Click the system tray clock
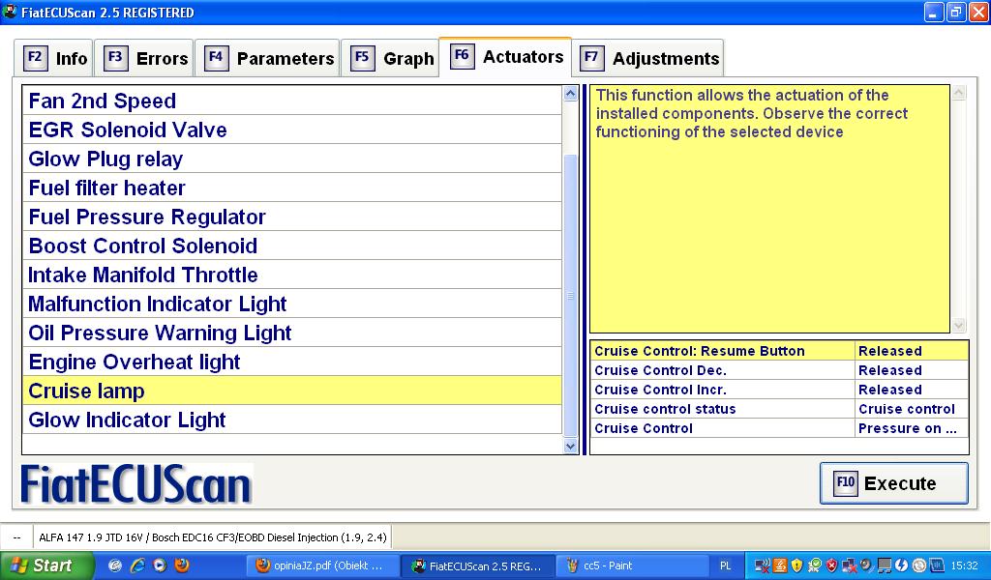The width and height of the screenshot is (991, 580). tap(964, 565)
